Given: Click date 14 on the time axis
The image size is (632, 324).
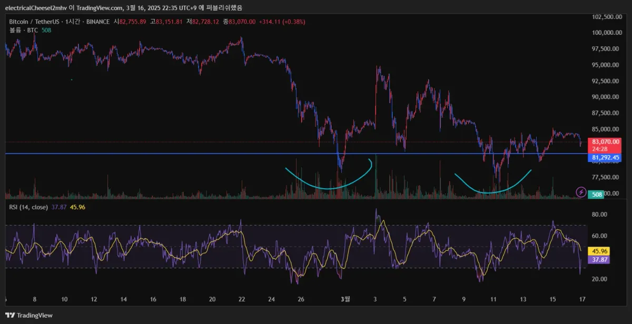Looking at the screenshot, I should [x=123, y=299].
